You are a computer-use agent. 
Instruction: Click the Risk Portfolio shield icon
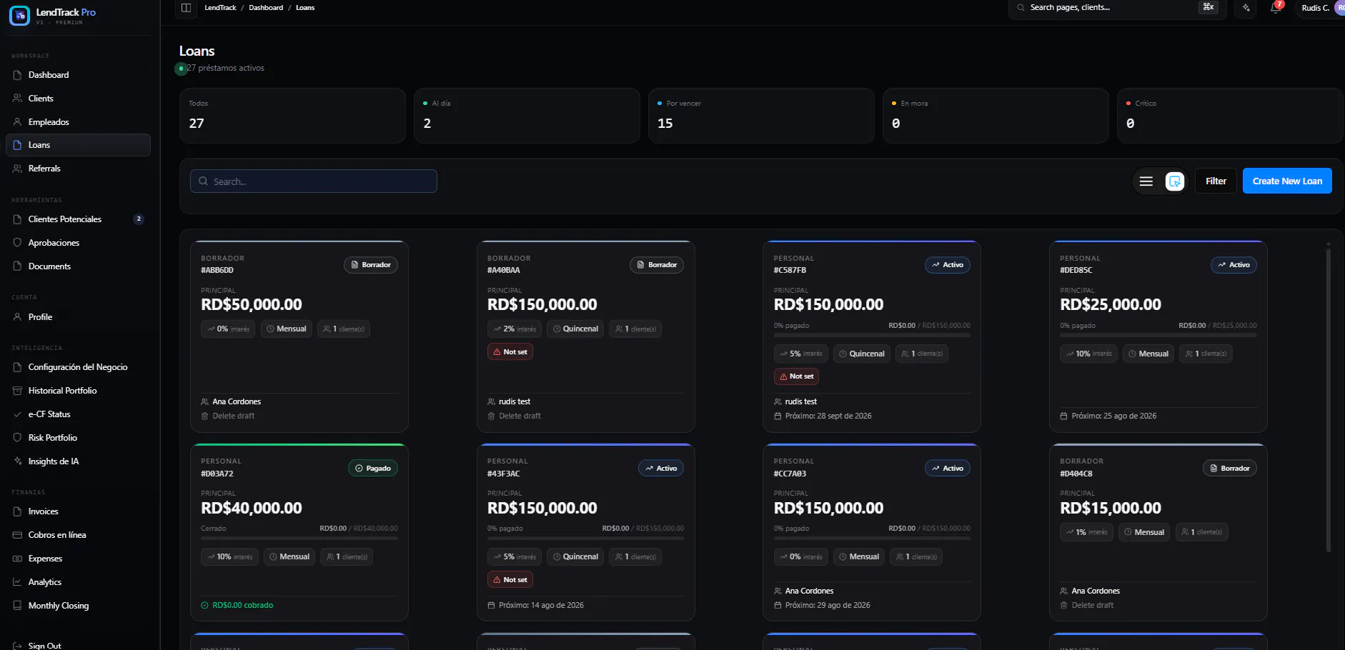click(17, 438)
